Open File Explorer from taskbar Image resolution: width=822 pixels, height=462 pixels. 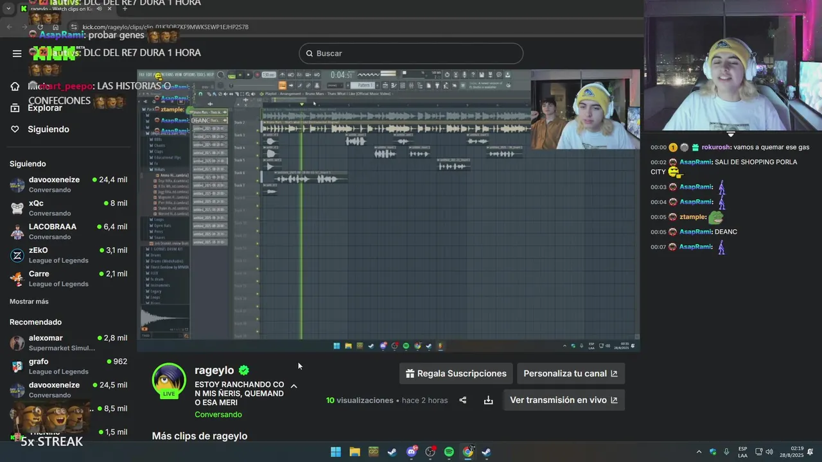pyautogui.click(x=354, y=452)
